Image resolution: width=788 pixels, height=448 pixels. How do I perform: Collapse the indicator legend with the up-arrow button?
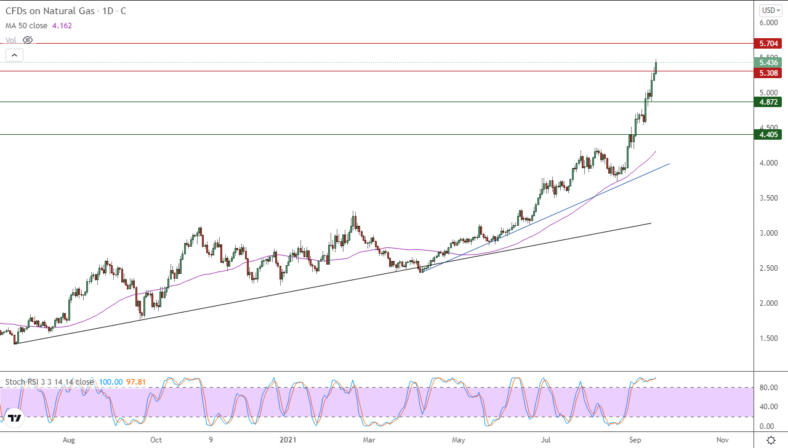click(15, 55)
